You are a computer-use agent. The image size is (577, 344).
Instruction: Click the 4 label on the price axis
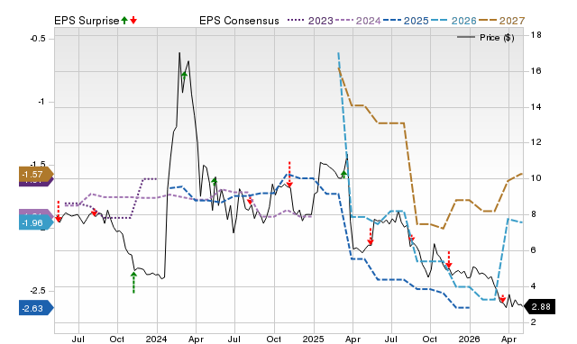(x=533, y=286)
